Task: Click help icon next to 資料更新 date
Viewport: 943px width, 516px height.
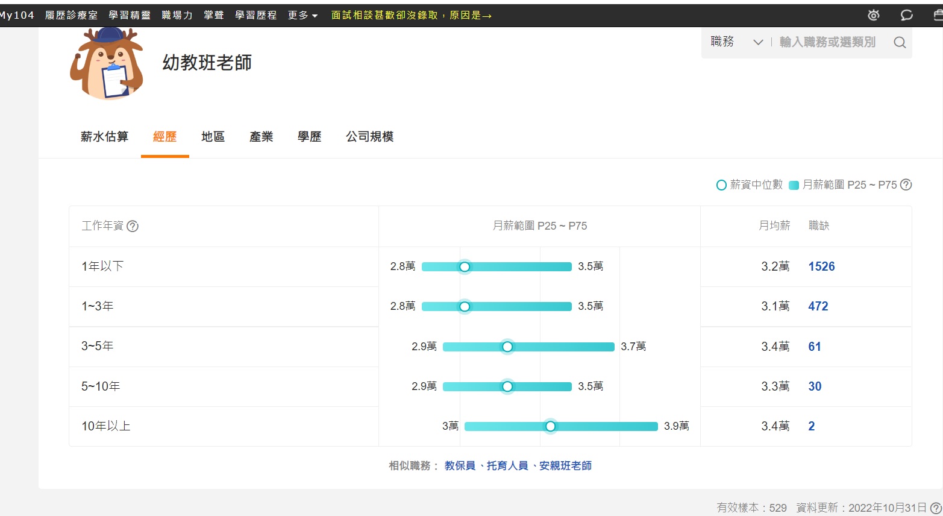Action: (936, 508)
